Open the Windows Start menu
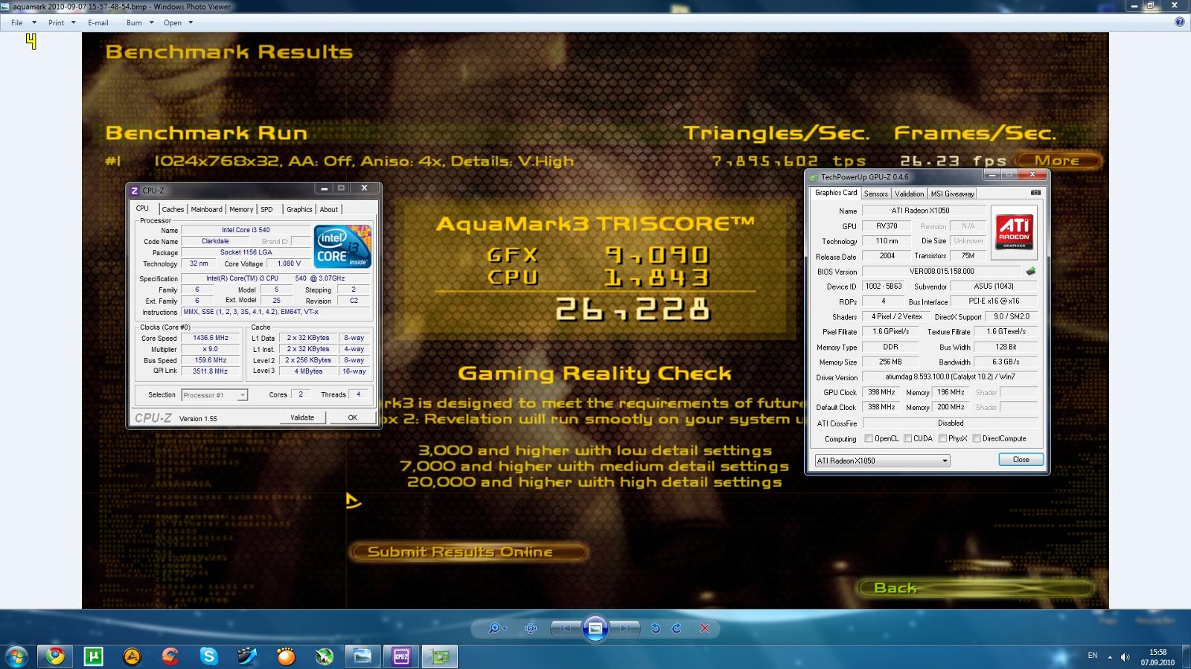 16,656
